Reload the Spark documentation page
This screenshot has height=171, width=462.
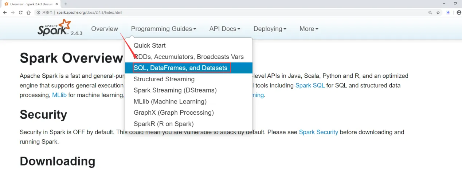point(21,12)
